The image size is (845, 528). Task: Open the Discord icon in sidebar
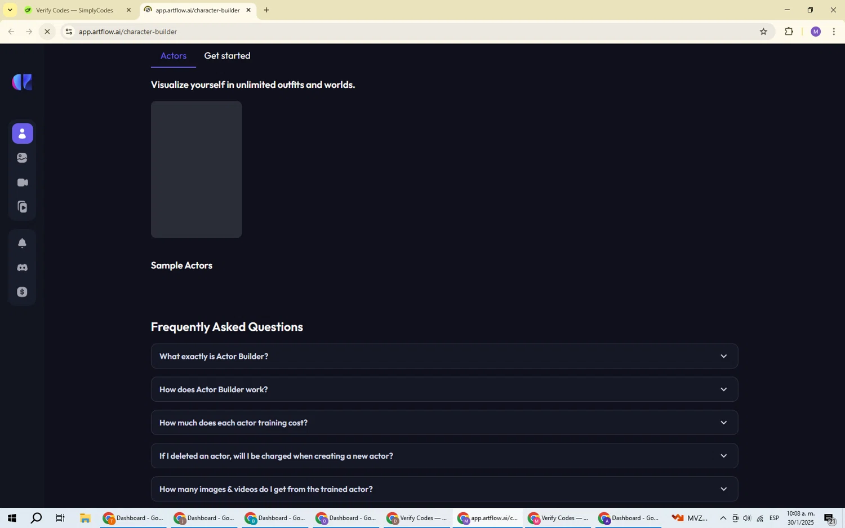click(23, 268)
